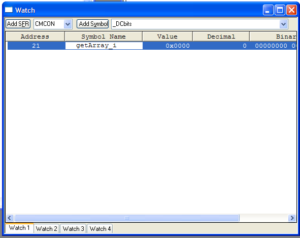Click the 0x0000 value cell

168,46
